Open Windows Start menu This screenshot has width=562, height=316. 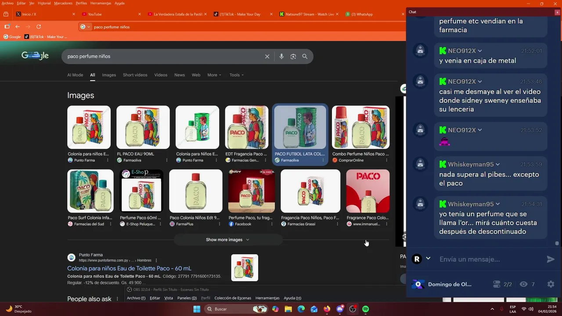(196, 309)
